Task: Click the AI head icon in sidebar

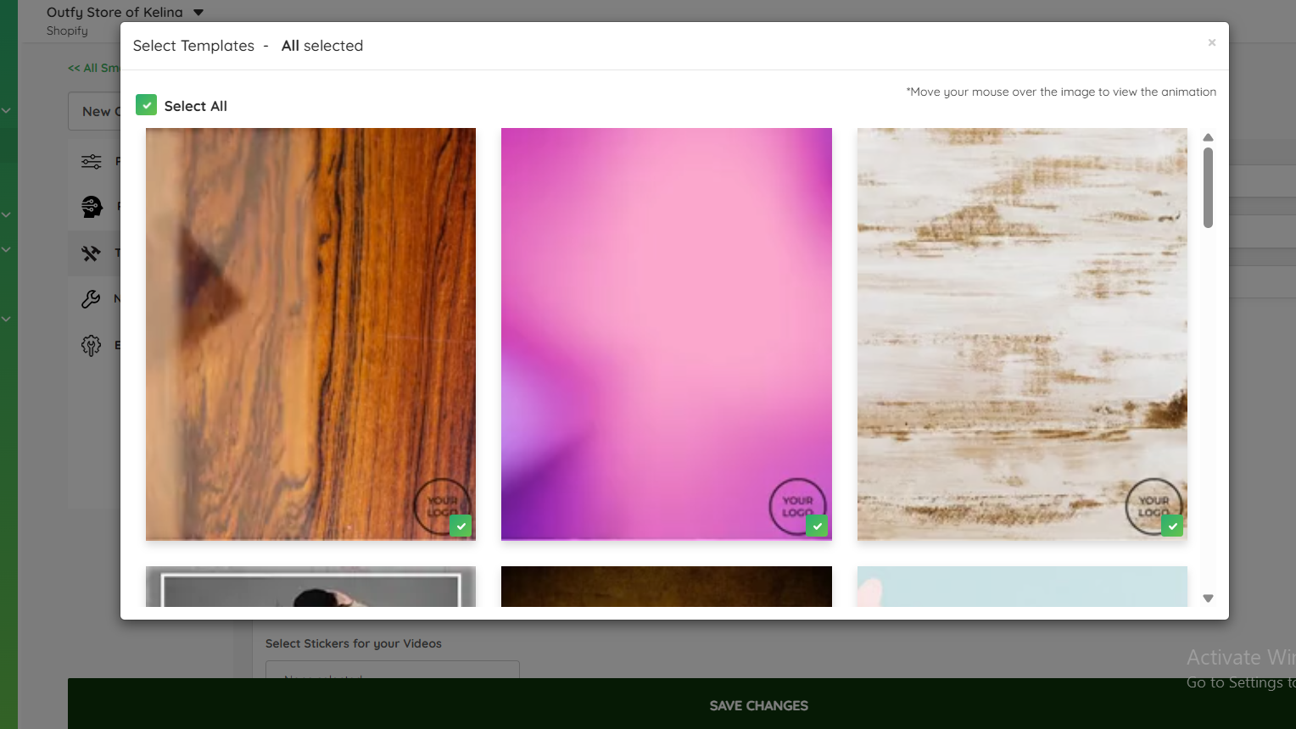Action: pos(92,206)
